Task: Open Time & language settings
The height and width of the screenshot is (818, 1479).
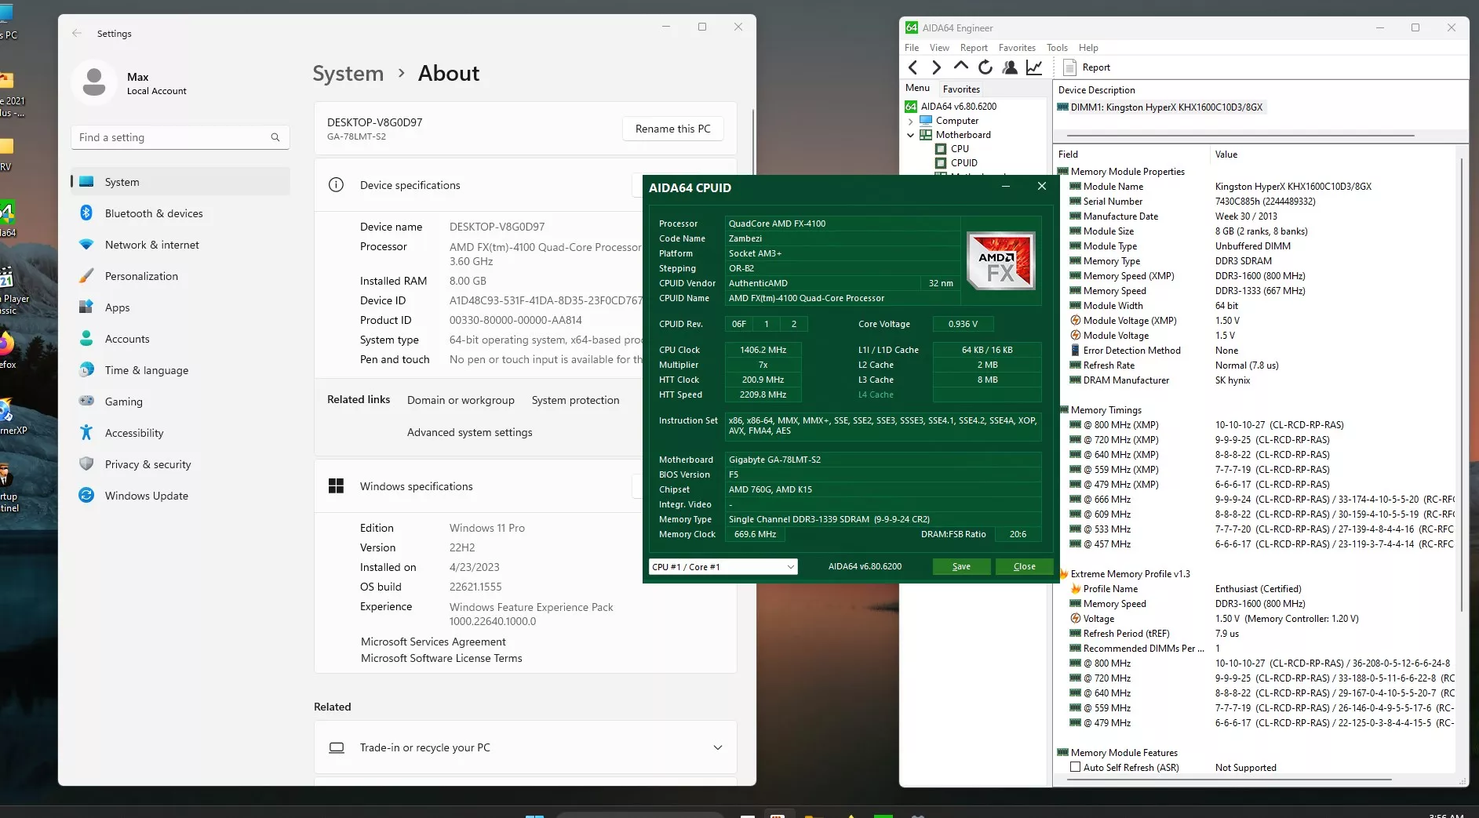Action: pos(180,370)
